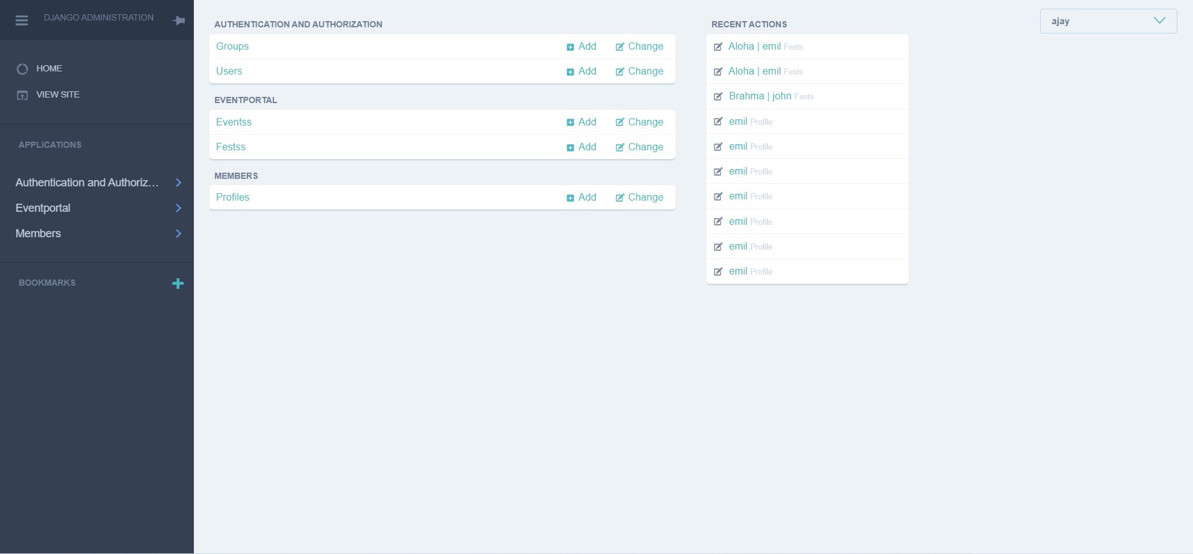1193x554 pixels.
Task: Add a bookmark with the plus icon
Action: point(178,284)
